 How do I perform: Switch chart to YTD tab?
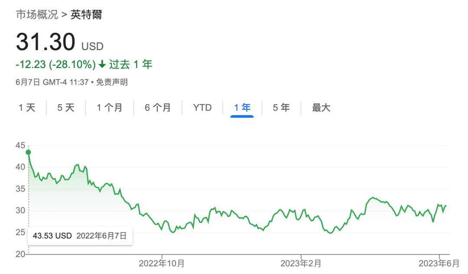tap(202, 108)
